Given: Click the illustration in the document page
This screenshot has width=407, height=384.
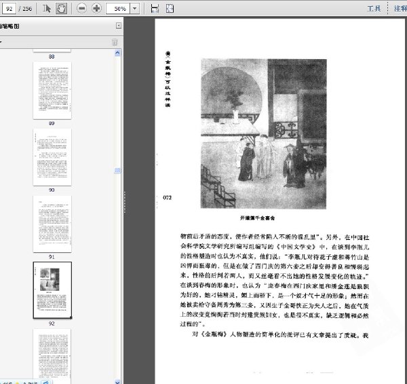Looking at the screenshot, I should coord(264,134).
